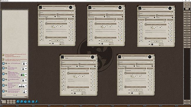Click the round token on the Wizard 4 sheet

170,8
